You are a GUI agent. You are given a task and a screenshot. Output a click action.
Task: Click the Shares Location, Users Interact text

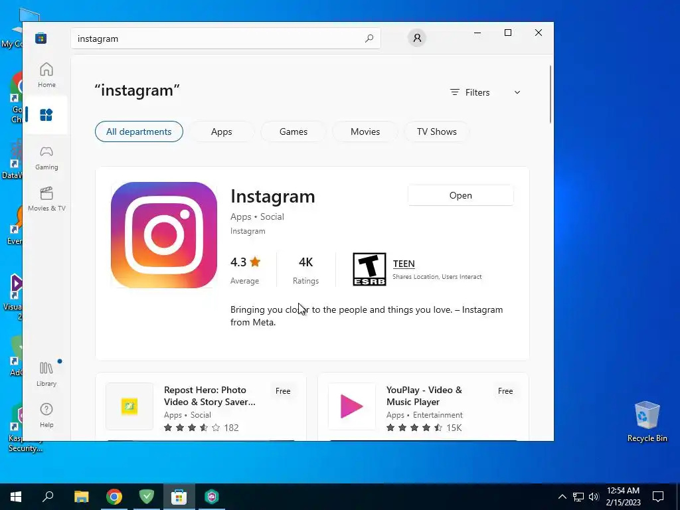pyautogui.click(x=437, y=277)
